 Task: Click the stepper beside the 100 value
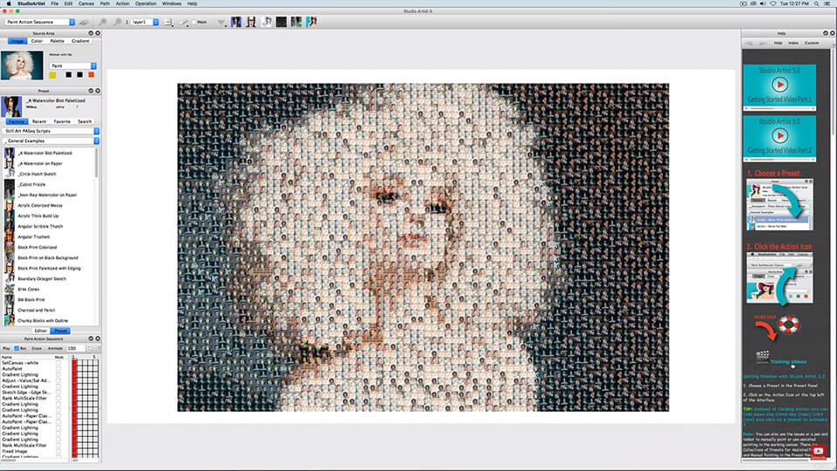pyautogui.click(x=89, y=348)
